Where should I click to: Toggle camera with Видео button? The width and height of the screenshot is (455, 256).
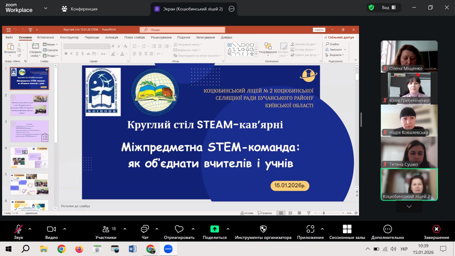tap(52, 229)
